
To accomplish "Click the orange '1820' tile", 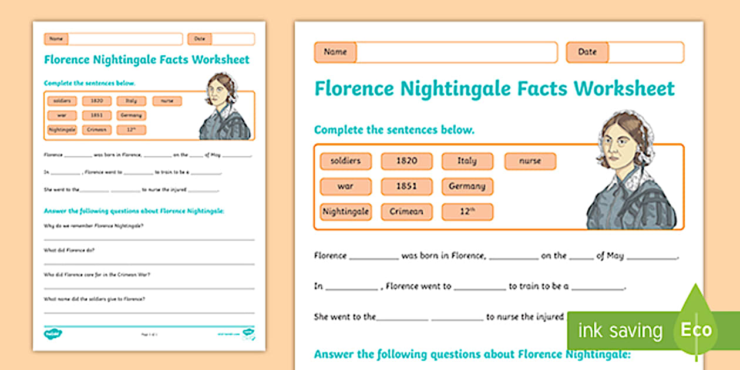I will pos(406,161).
